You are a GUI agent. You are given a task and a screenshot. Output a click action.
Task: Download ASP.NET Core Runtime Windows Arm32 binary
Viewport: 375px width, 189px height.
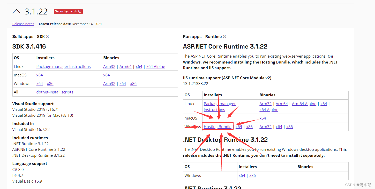point(266,127)
